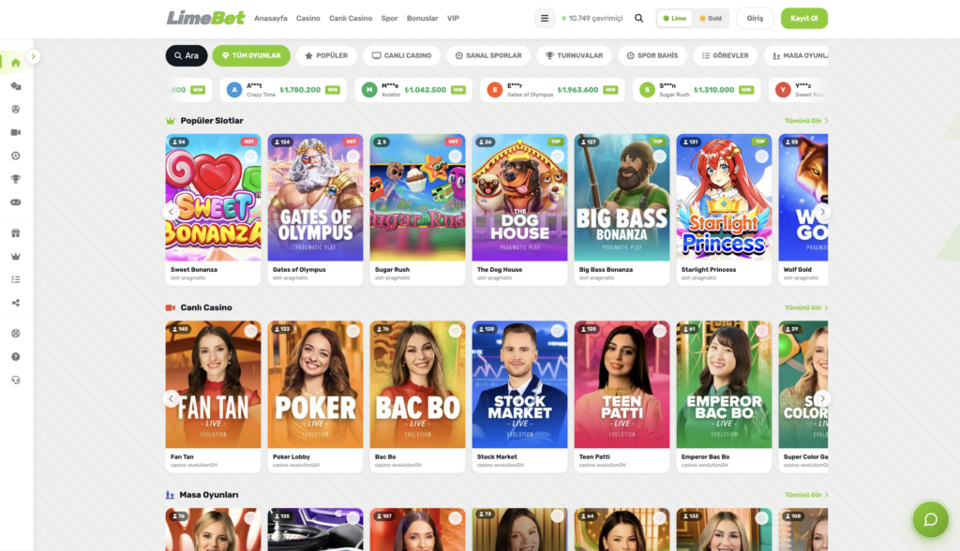
Task: Favorite The Dog House with its heart icon
Action: [557, 156]
